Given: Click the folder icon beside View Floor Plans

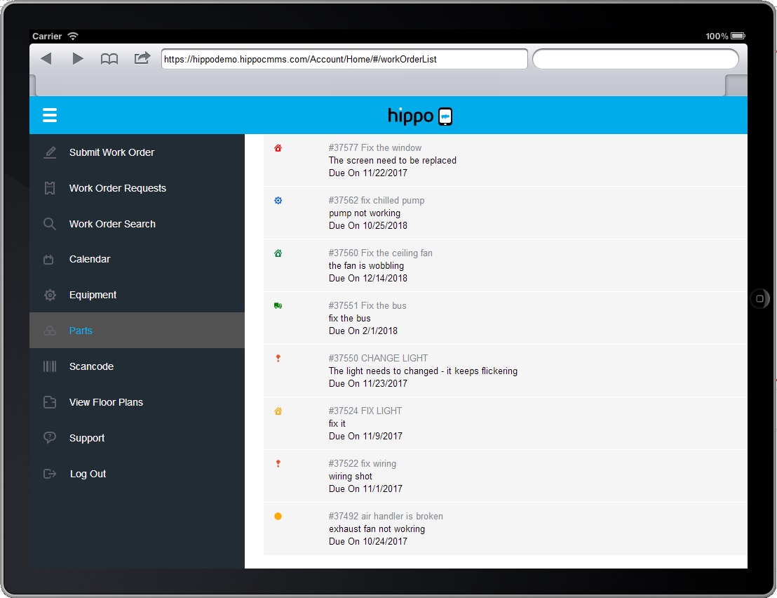Looking at the screenshot, I should click(50, 402).
